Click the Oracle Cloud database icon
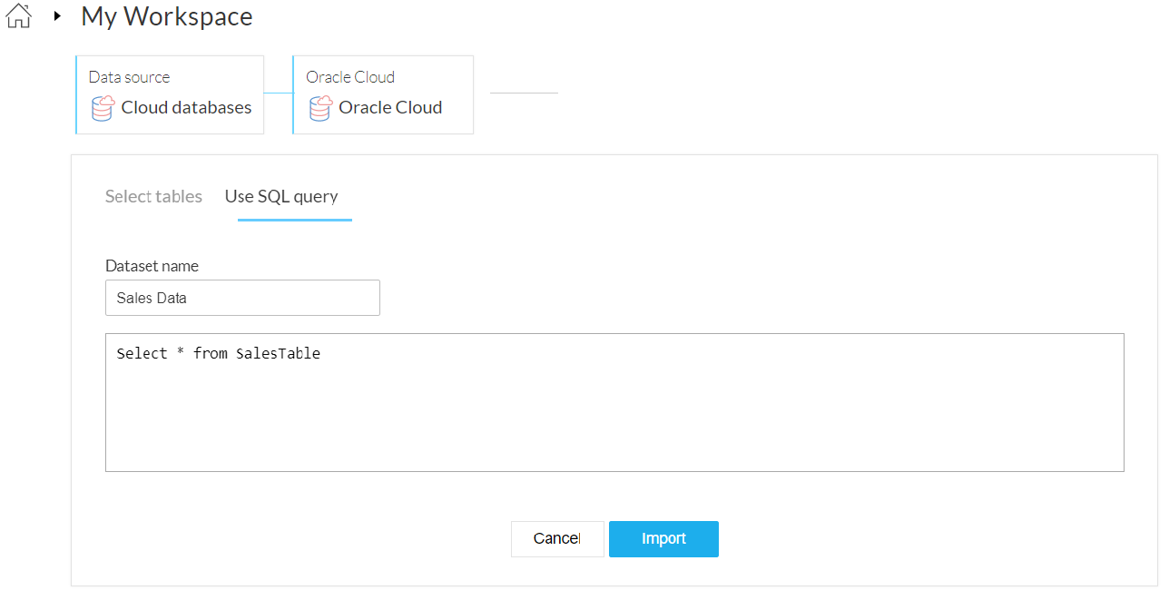The height and width of the screenshot is (600, 1169). [320, 108]
